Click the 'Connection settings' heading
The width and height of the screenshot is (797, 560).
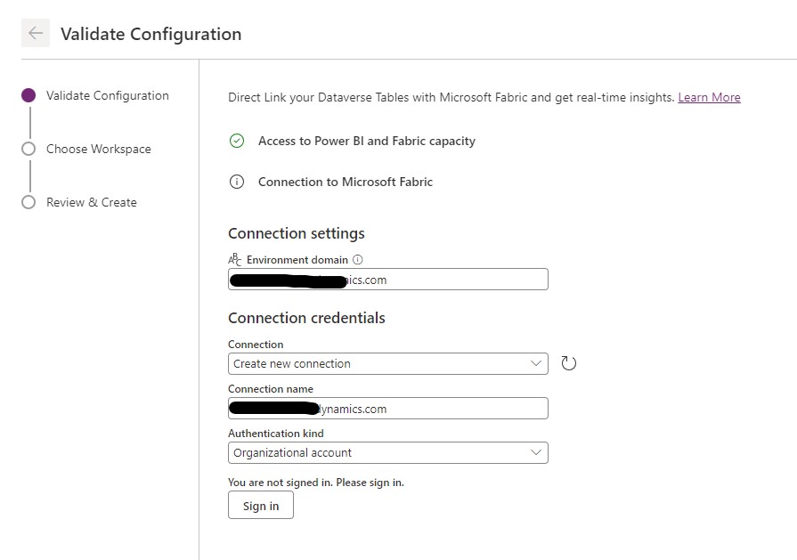coord(297,233)
